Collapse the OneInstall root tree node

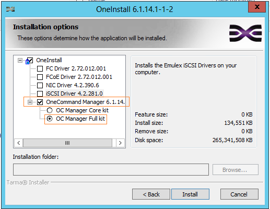(20, 61)
